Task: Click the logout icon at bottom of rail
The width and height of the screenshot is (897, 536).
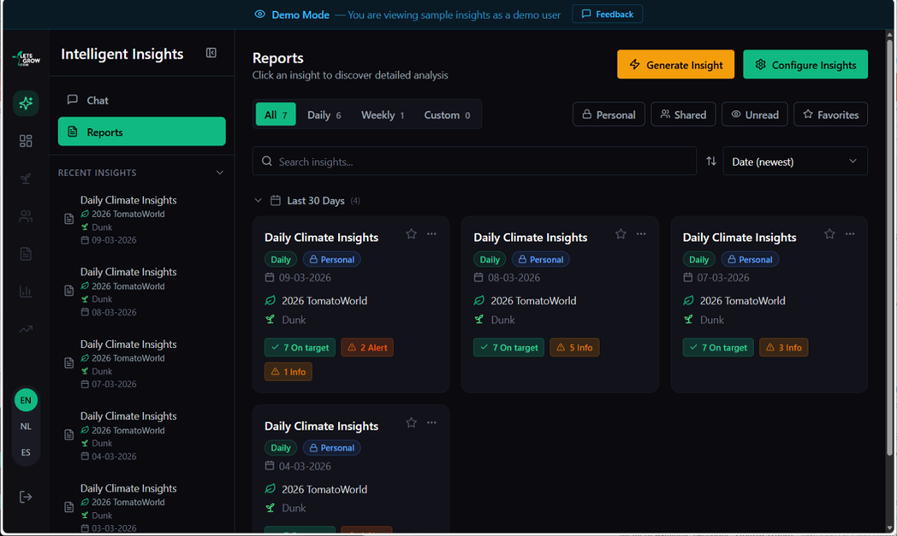Action: [26, 498]
